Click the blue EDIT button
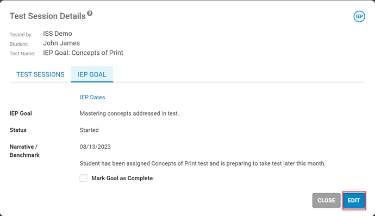 (354, 200)
